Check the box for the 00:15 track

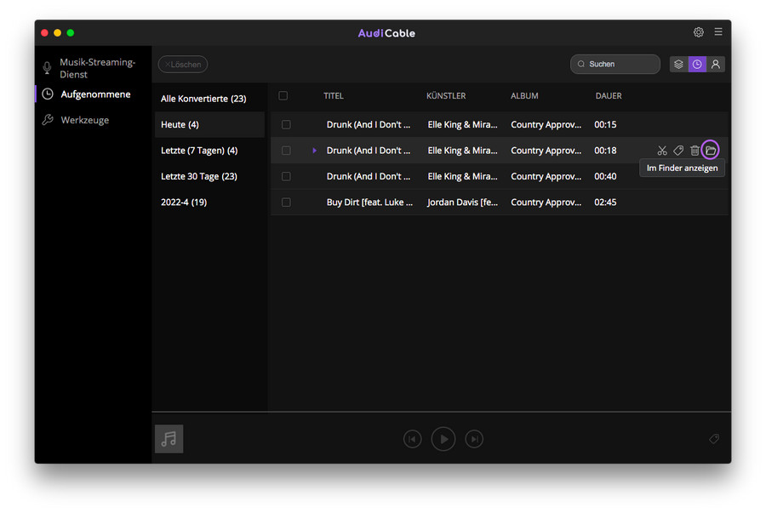[x=286, y=124]
